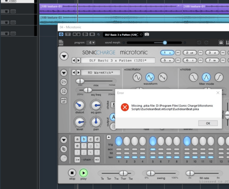
Task: Select drum channel 1 c
Action: point(167,53)
